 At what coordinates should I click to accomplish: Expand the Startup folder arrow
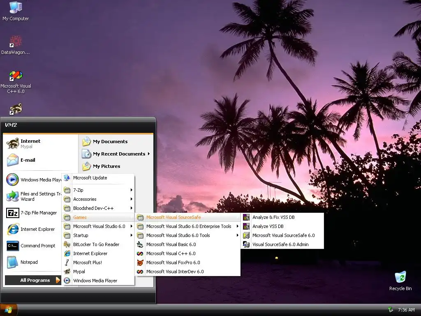tap(131, 235)
